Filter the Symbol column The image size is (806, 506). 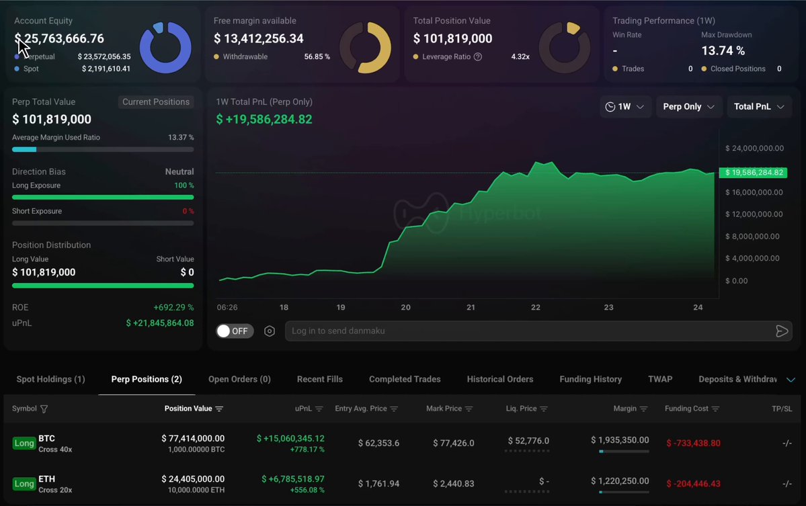click(x=44, y=409)
